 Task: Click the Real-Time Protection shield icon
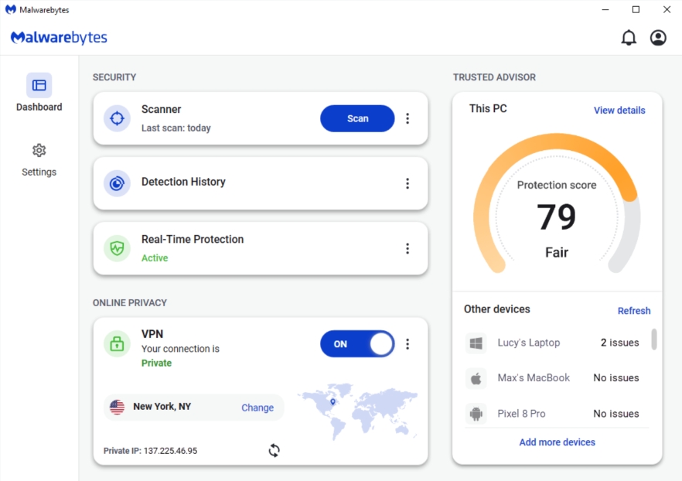(x=117, y=248)
